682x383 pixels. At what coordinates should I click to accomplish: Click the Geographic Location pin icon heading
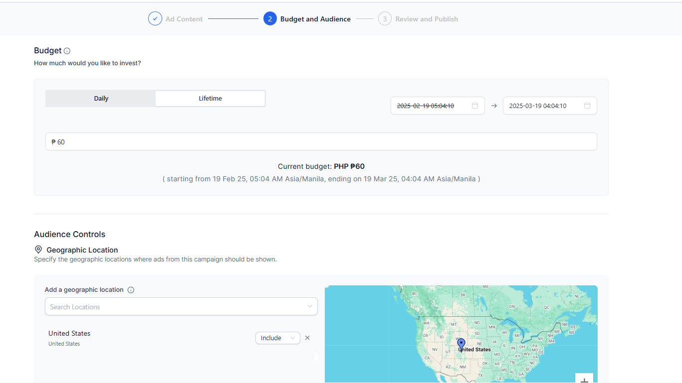click(38, 250)
